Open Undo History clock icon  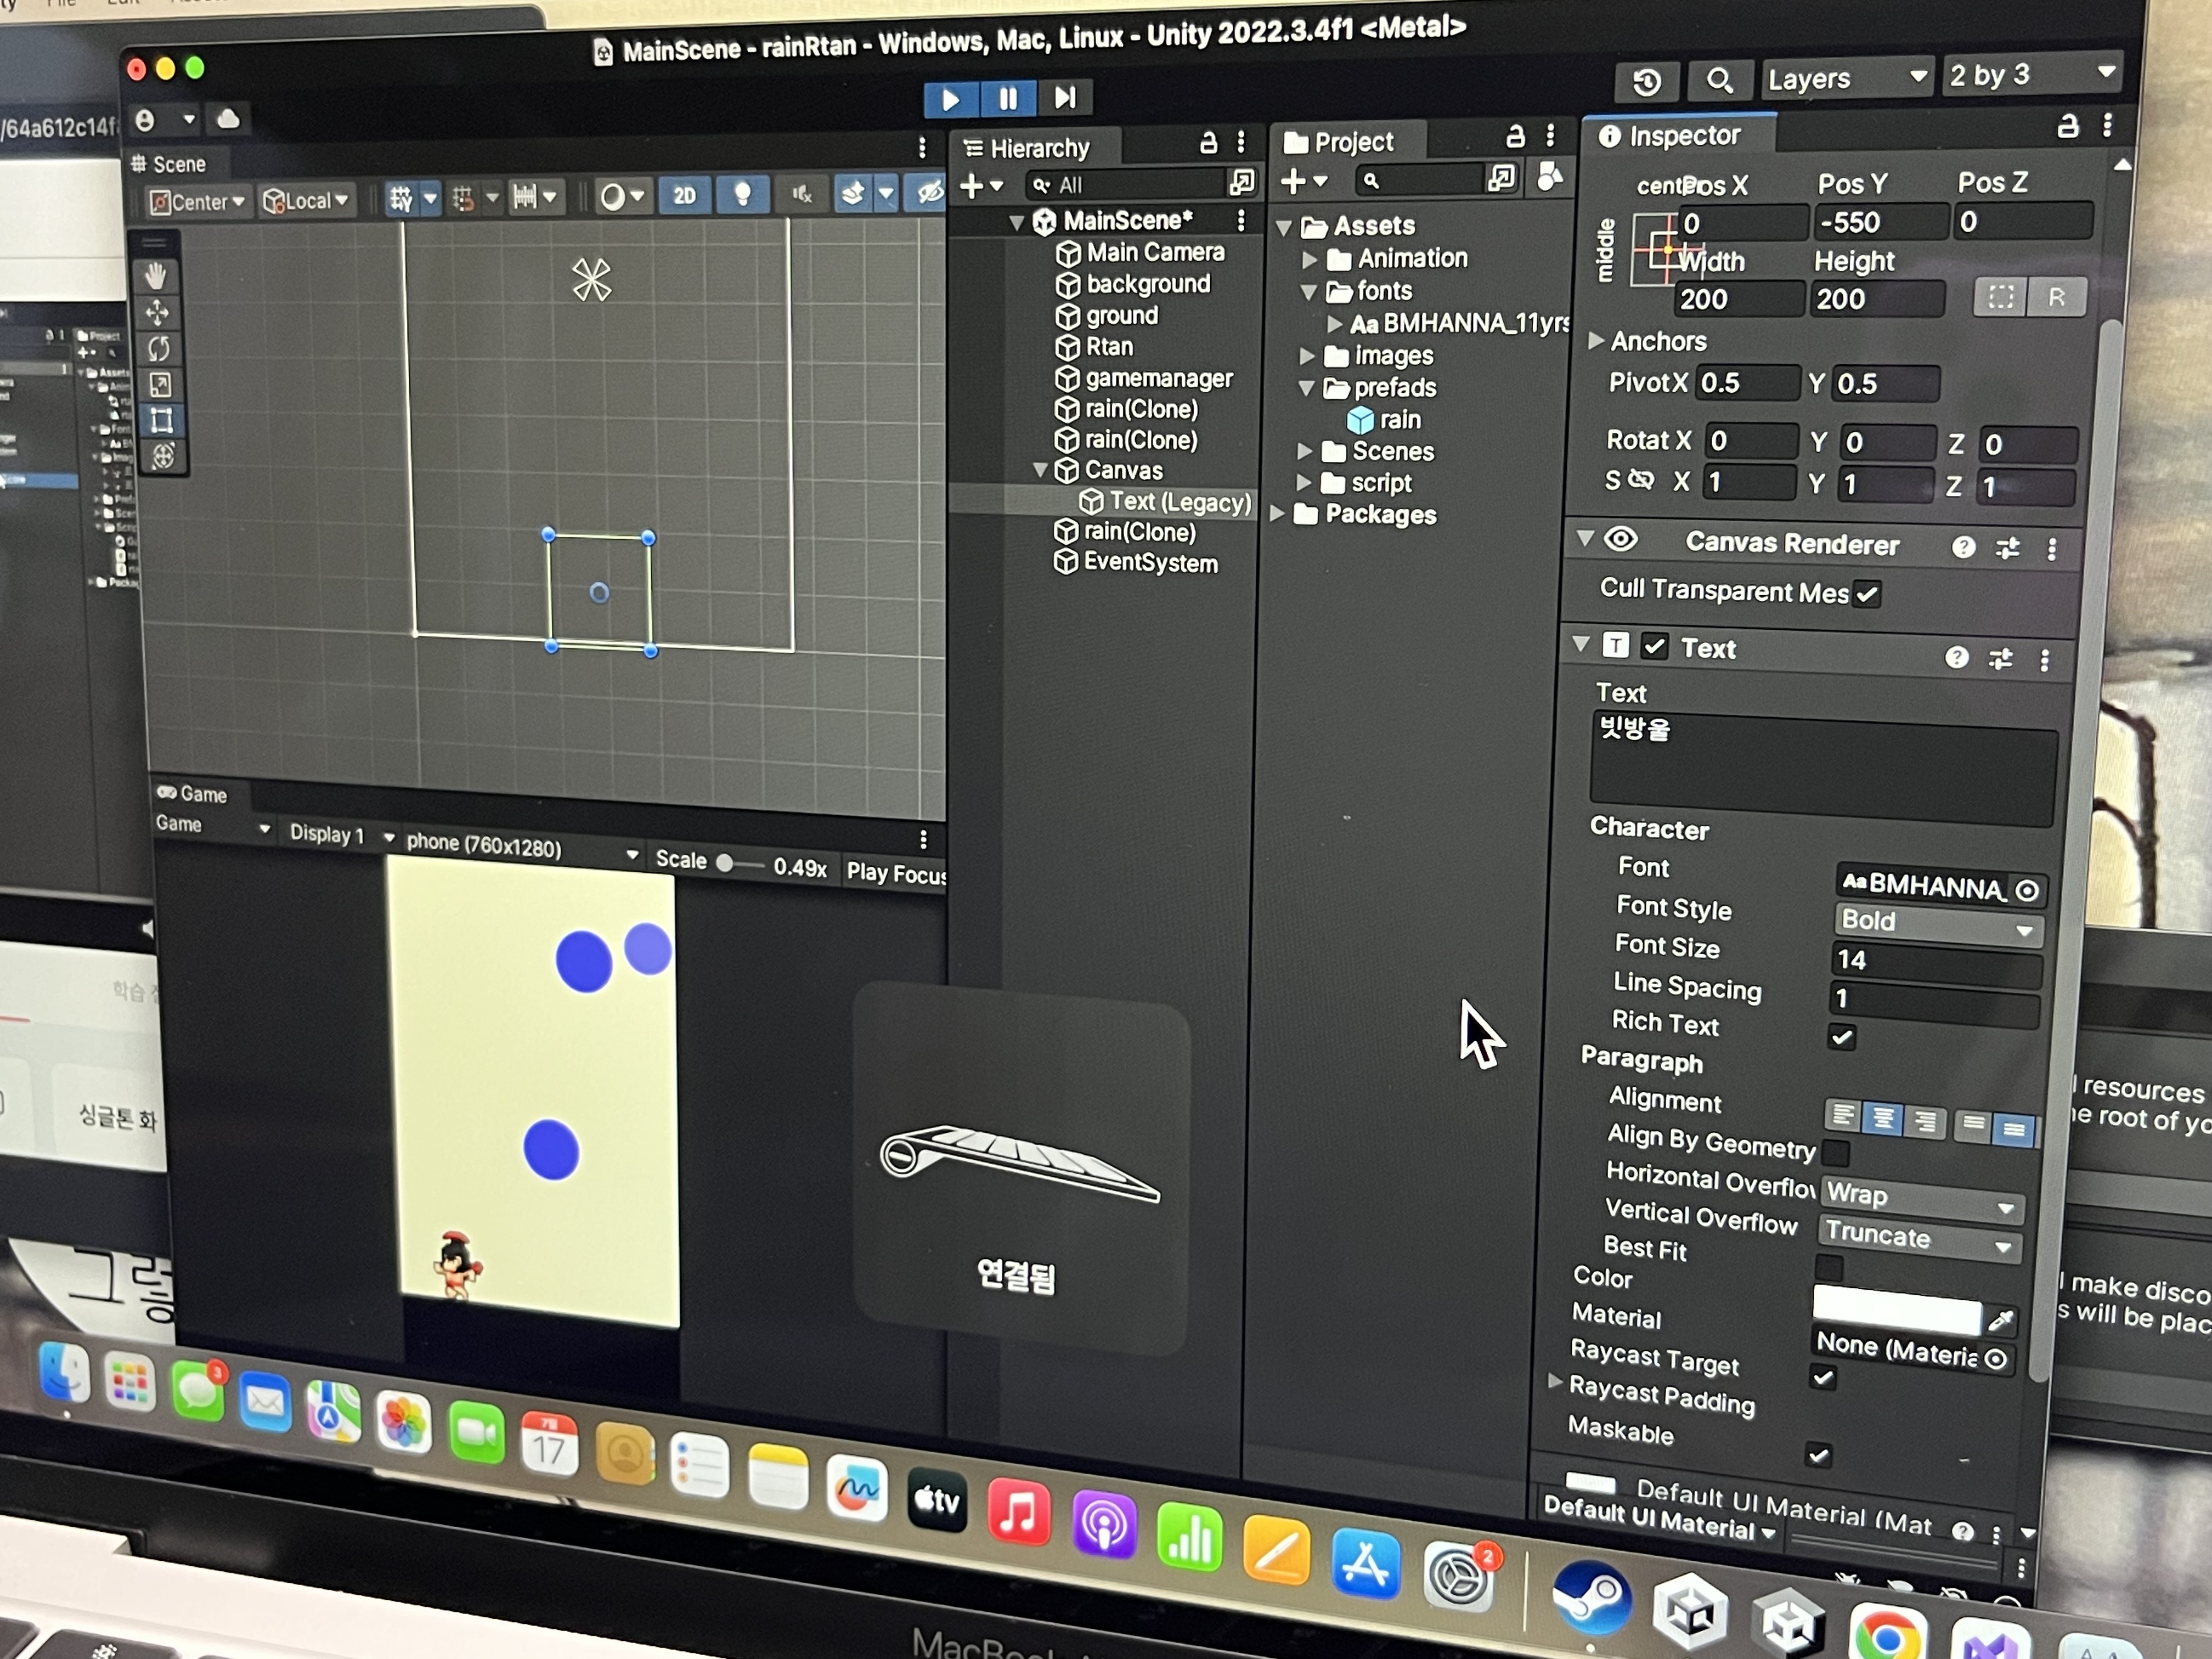click(1647, 81)
